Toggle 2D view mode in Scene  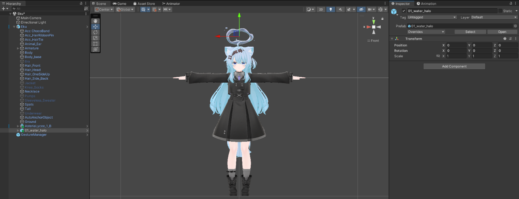click(321, 9)
